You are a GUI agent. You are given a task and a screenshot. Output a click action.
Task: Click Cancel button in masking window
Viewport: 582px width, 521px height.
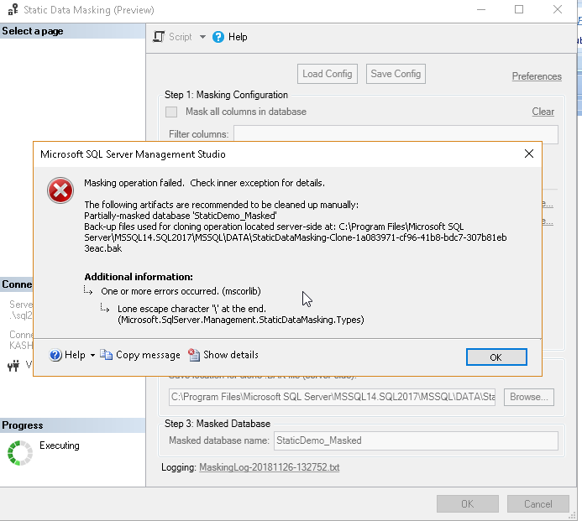pyautogui.click(x=537, y=504)
